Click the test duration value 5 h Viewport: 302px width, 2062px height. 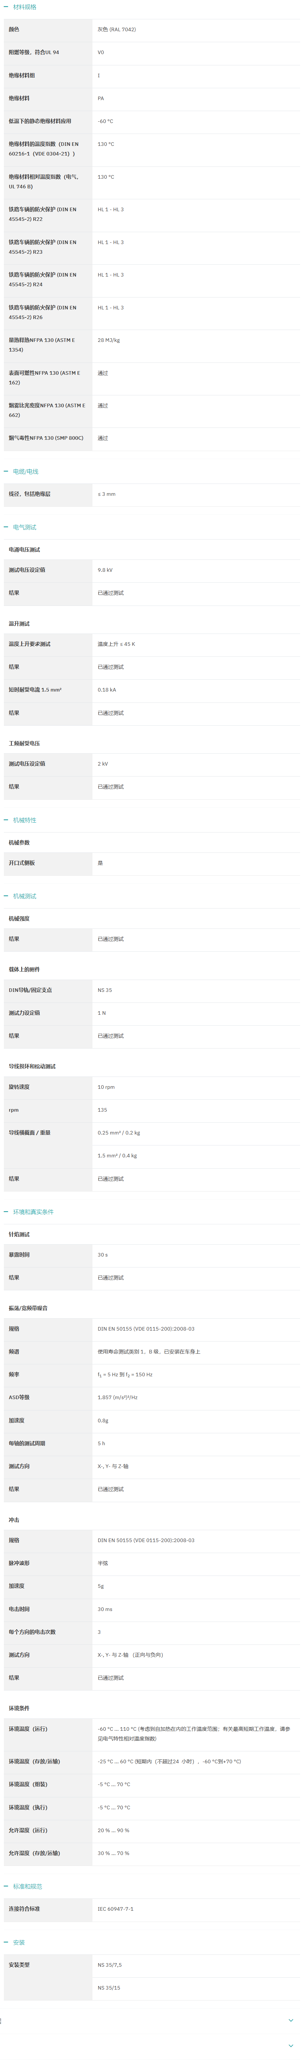101,1443
